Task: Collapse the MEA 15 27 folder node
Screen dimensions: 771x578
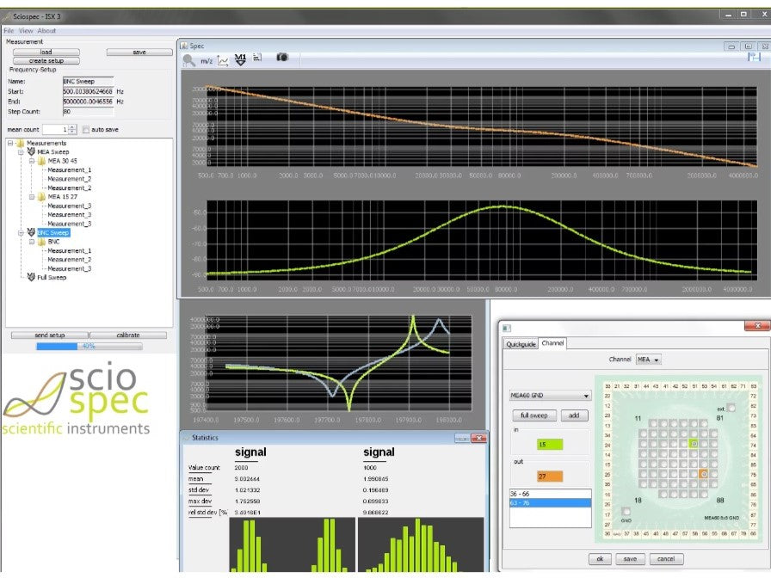Action: point(32,197)
